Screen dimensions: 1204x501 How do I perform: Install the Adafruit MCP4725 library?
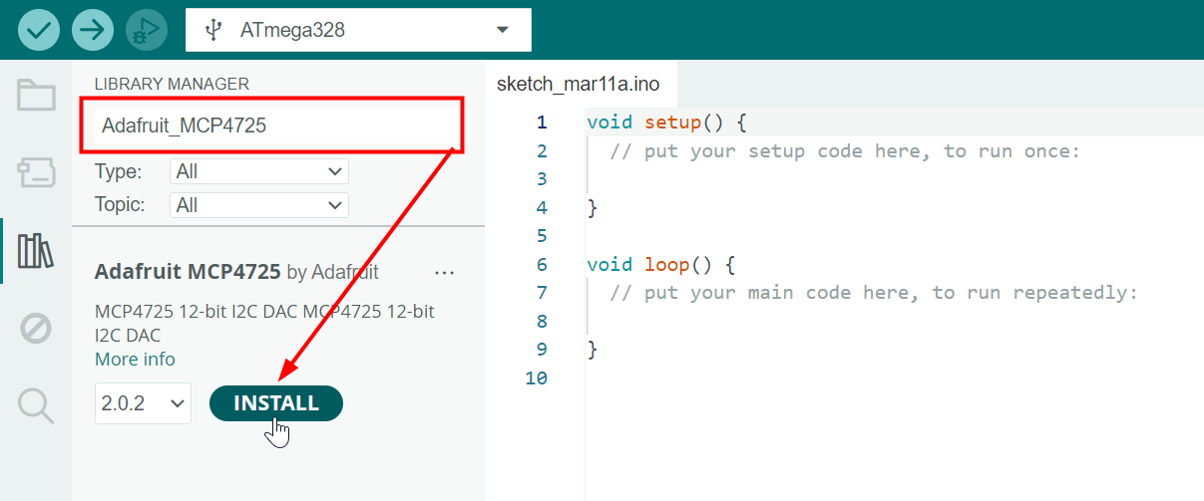(276, 403)
